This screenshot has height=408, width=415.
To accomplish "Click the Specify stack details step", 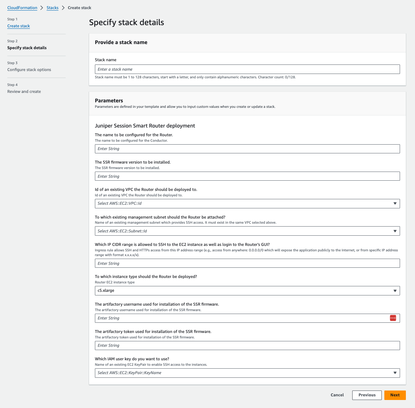I will [x=27, y=48].
